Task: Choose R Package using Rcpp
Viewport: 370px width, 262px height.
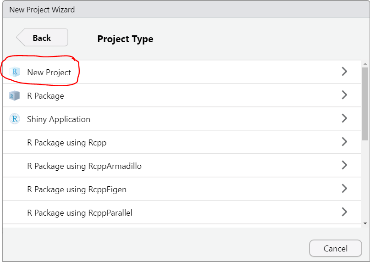Action: point(182,142)
